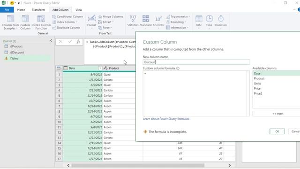Open the Statistics number tool
Screen dimensions: 300x169
[133, 22]
